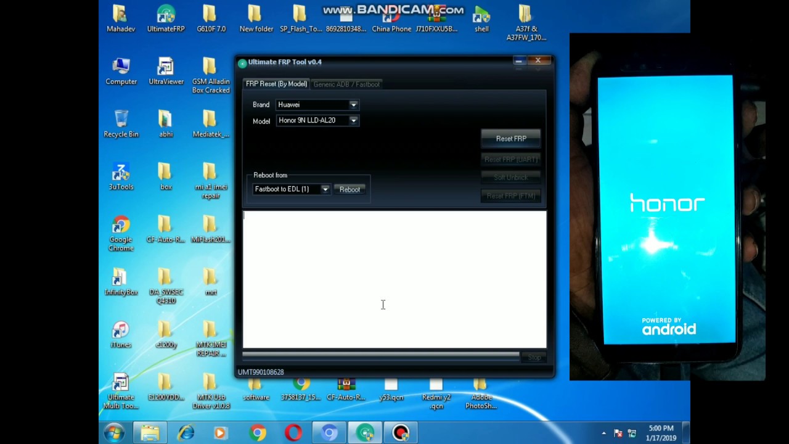Switch to Bandicam on the taskbar

[401, 433]
